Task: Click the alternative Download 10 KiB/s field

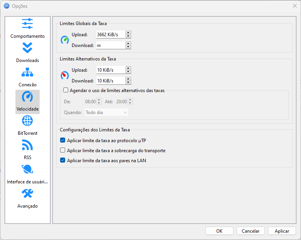Action: click(x=111, y=81)
